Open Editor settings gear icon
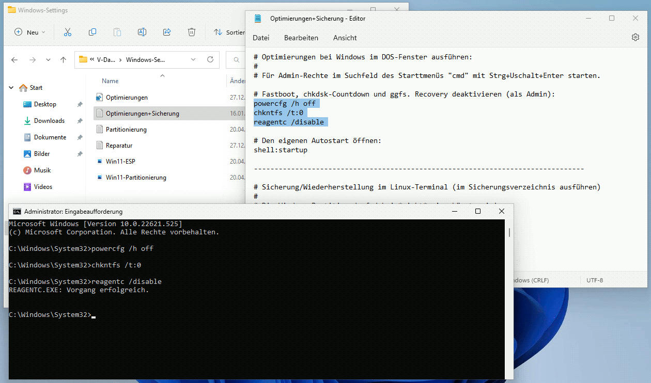 tap(636, 37)
